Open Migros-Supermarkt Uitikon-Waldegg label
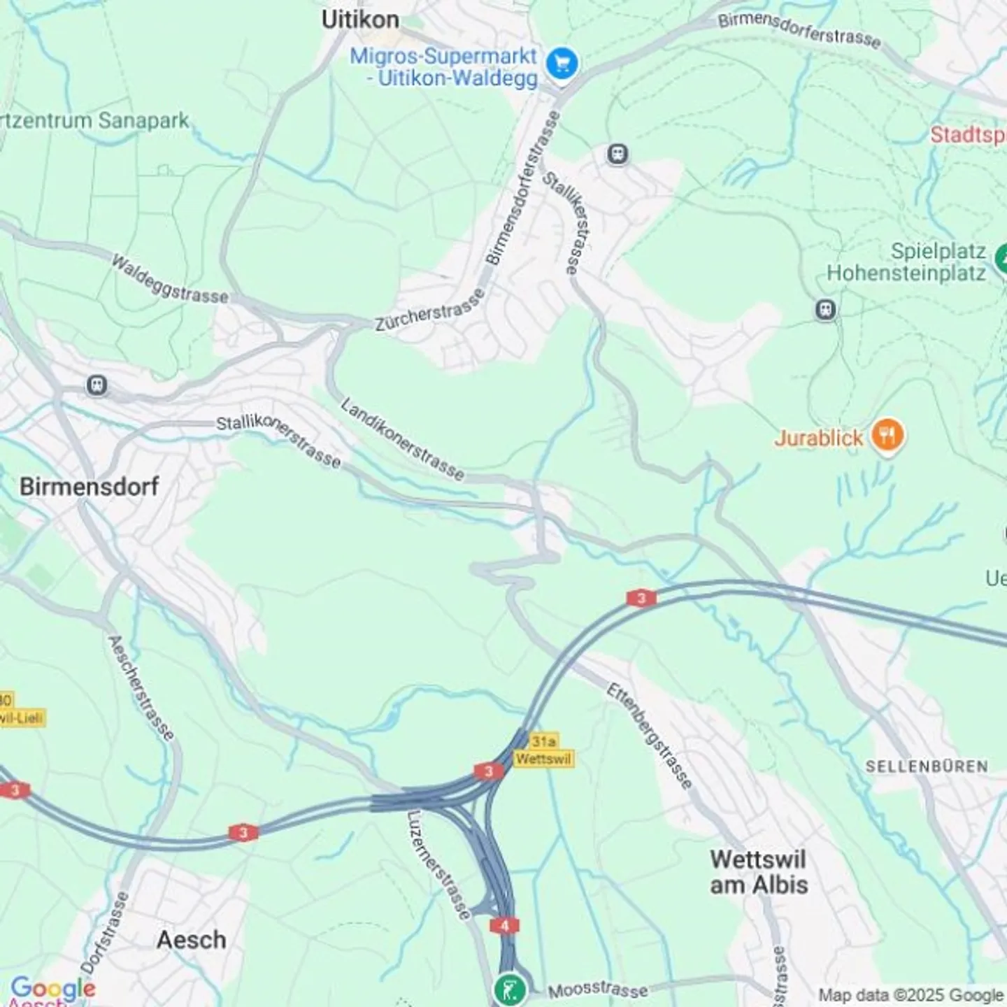This screenshot has height=1007, width=1007. pos(444,67)
